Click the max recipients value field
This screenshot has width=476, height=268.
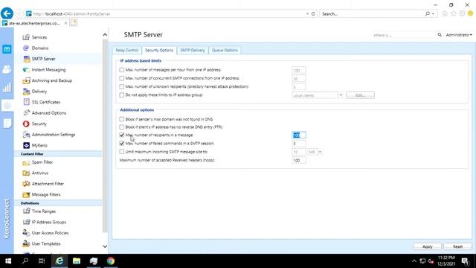299,135
